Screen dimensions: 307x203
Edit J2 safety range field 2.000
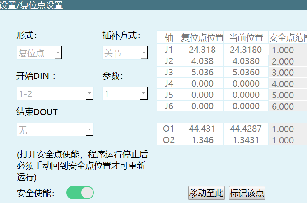pyautogui.click(x=288, y=61)
